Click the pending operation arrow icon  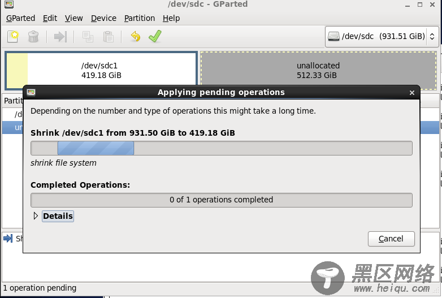coord(8,239)
